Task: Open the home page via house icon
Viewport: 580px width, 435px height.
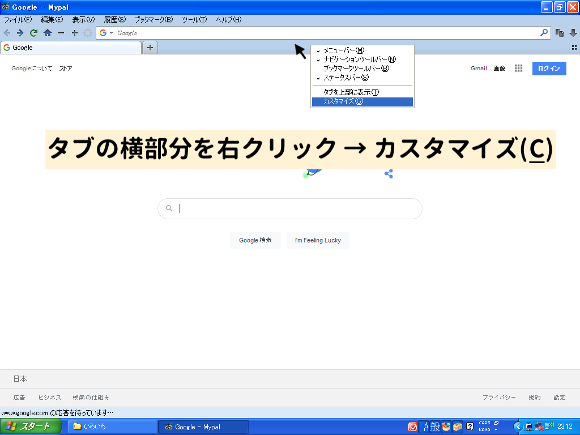Action: tap(48, 33)
